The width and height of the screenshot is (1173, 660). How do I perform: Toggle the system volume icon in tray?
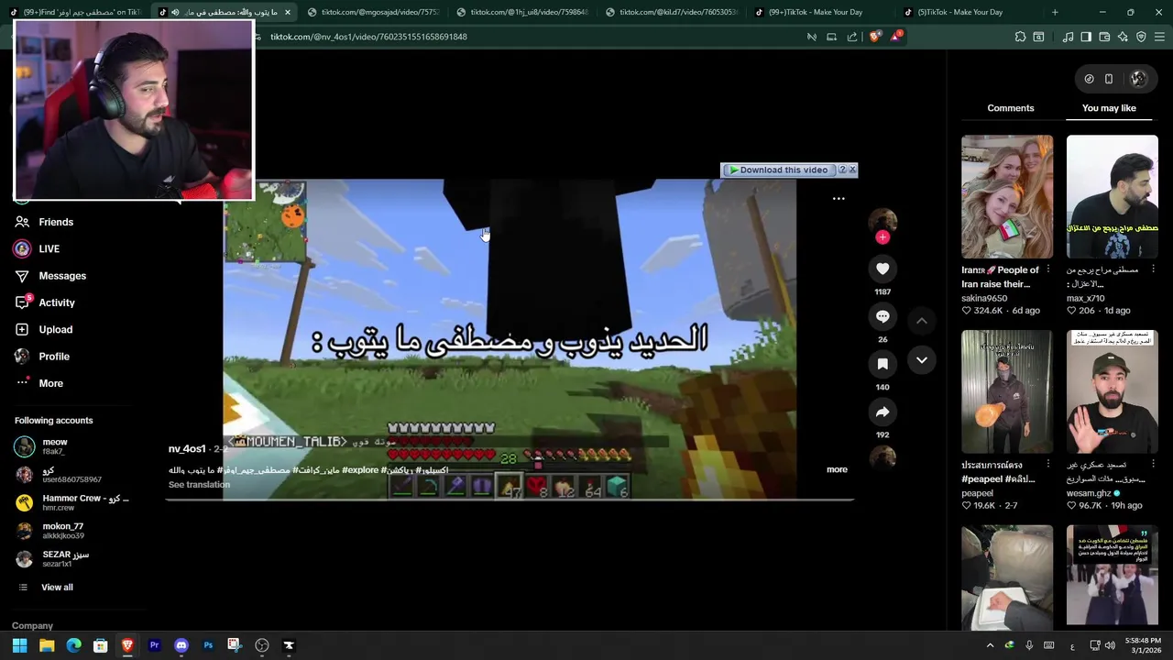(x=1111, y=645)
